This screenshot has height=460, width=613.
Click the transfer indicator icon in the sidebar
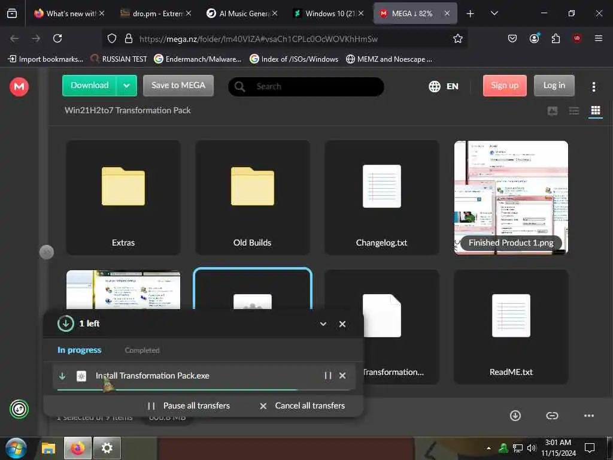tap(19, 409)
